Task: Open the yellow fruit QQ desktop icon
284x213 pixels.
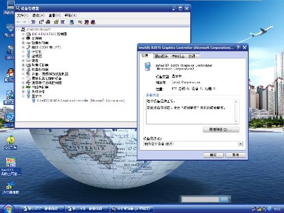Action: [x=11, y=143]
